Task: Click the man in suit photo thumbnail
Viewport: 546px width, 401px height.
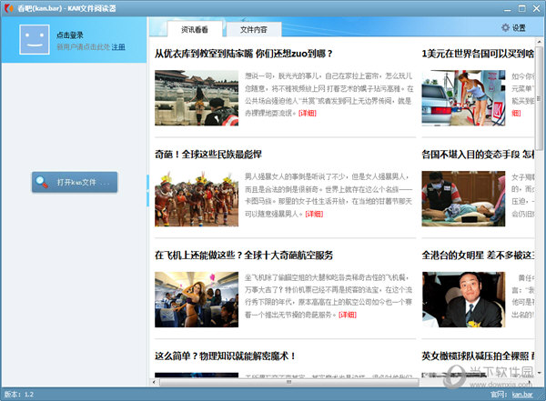Action: click(x=463, y=300)
